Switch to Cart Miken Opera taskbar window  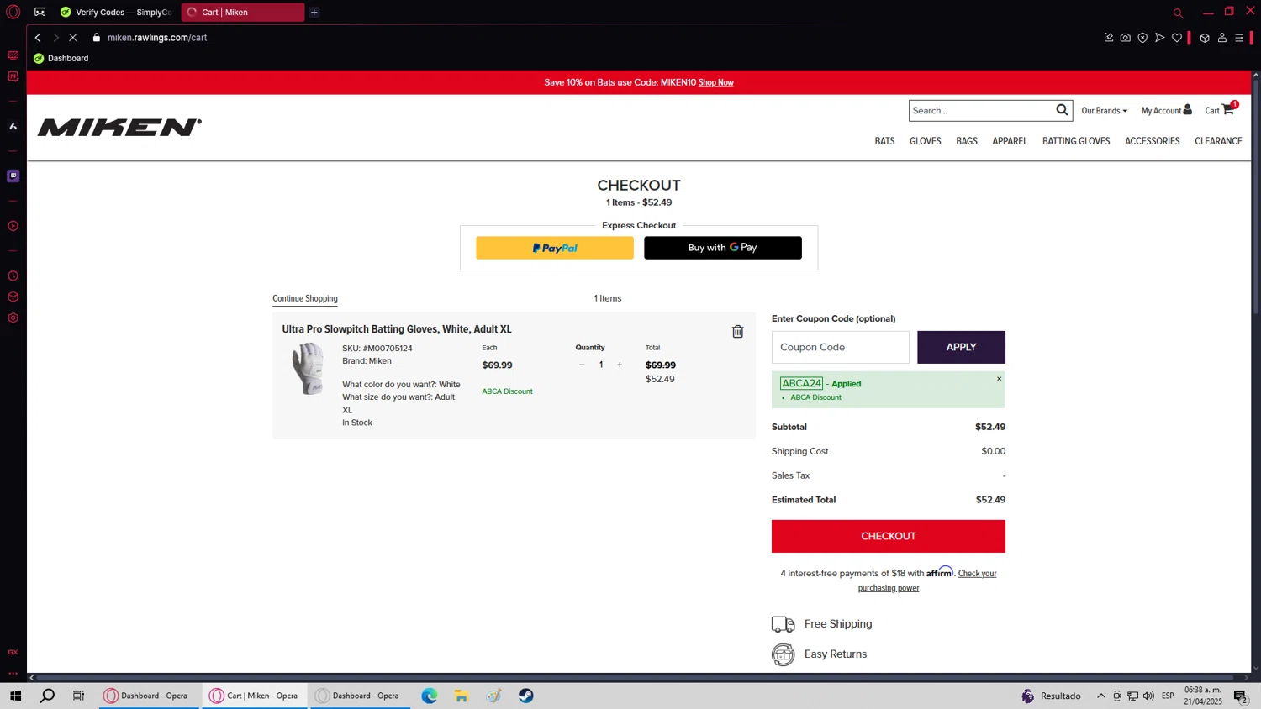click(x=255, y=696)
